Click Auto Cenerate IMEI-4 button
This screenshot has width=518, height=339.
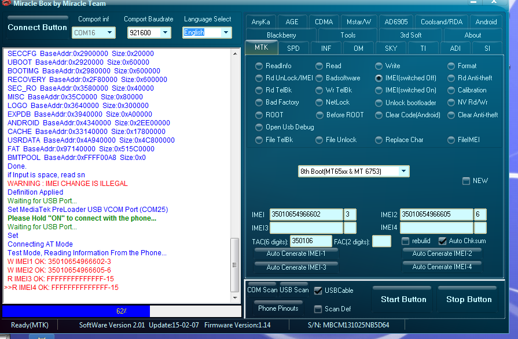[442, 267]
